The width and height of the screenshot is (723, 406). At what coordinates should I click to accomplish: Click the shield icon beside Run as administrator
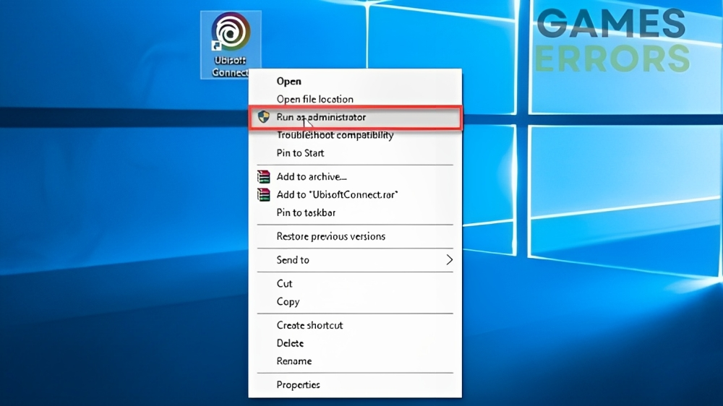tap(263, 117)
